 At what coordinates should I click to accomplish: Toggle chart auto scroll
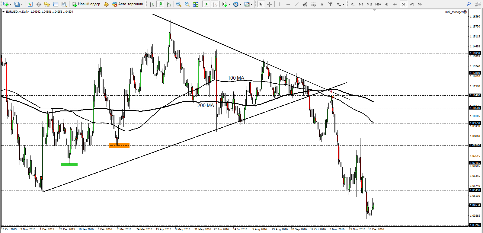[x=206, y=4]
